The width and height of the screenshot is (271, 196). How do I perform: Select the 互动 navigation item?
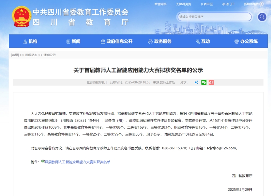203,41
